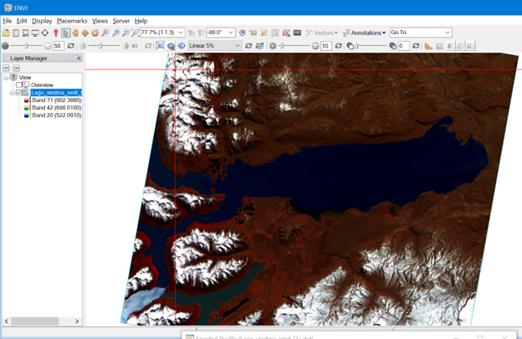Screen dimensions: 522x339
Task: Open the Linear 5% stretch dropdown
Action: pos(238,46)
